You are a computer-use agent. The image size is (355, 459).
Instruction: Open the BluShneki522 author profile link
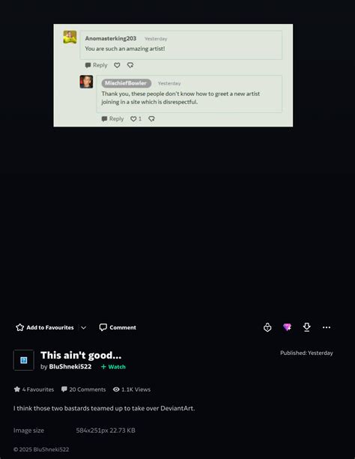(70, 366)
